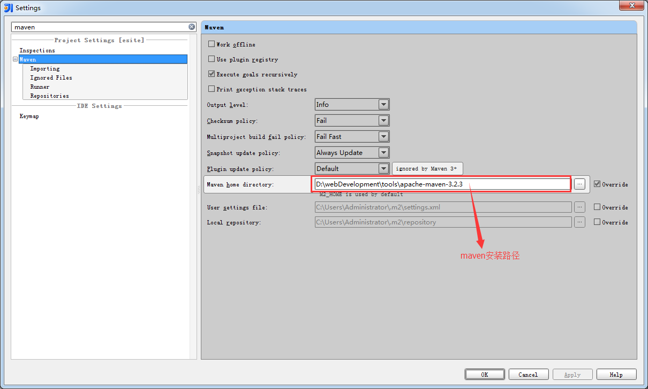648x389 pixels.
Task: Click the Maven home directory path field
Action: (442, 184)
